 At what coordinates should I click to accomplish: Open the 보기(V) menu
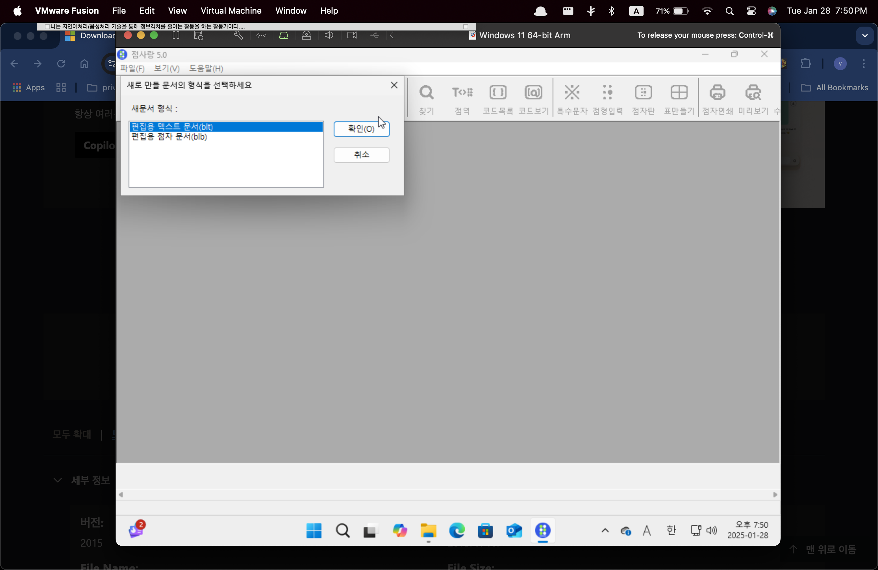[167, 68]
